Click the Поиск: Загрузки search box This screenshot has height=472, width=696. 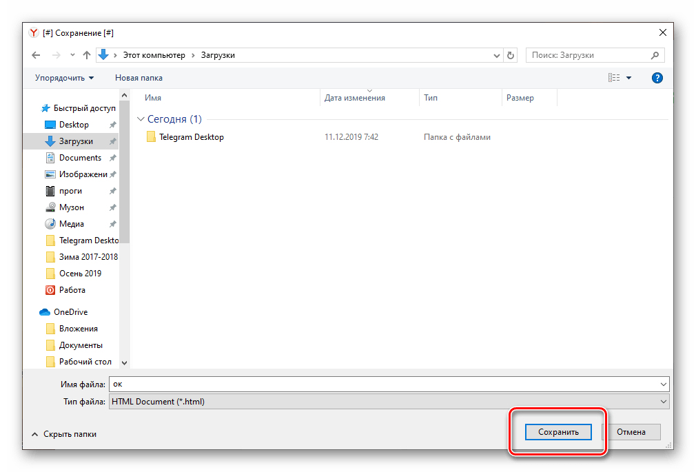tap(589, 55)
